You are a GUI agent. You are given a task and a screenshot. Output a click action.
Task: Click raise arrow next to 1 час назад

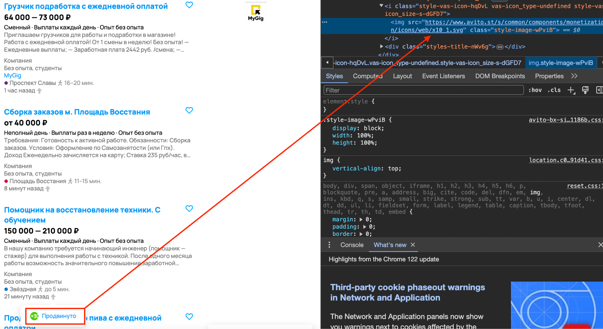[x=39, y=91]
